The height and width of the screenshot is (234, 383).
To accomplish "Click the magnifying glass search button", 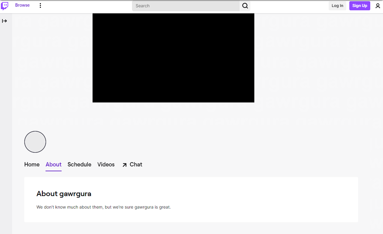I will [x=245, y=6].
